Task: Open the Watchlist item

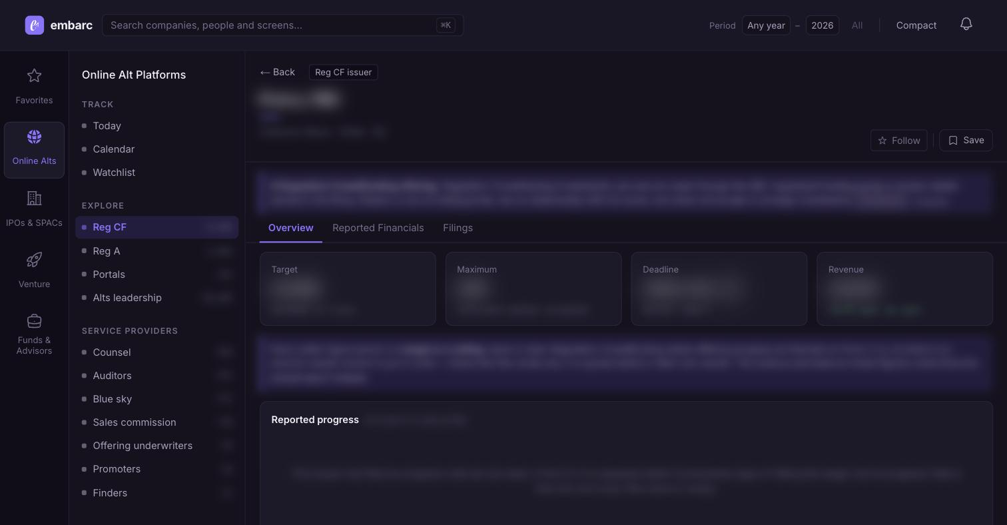Action: click(157, 173)
